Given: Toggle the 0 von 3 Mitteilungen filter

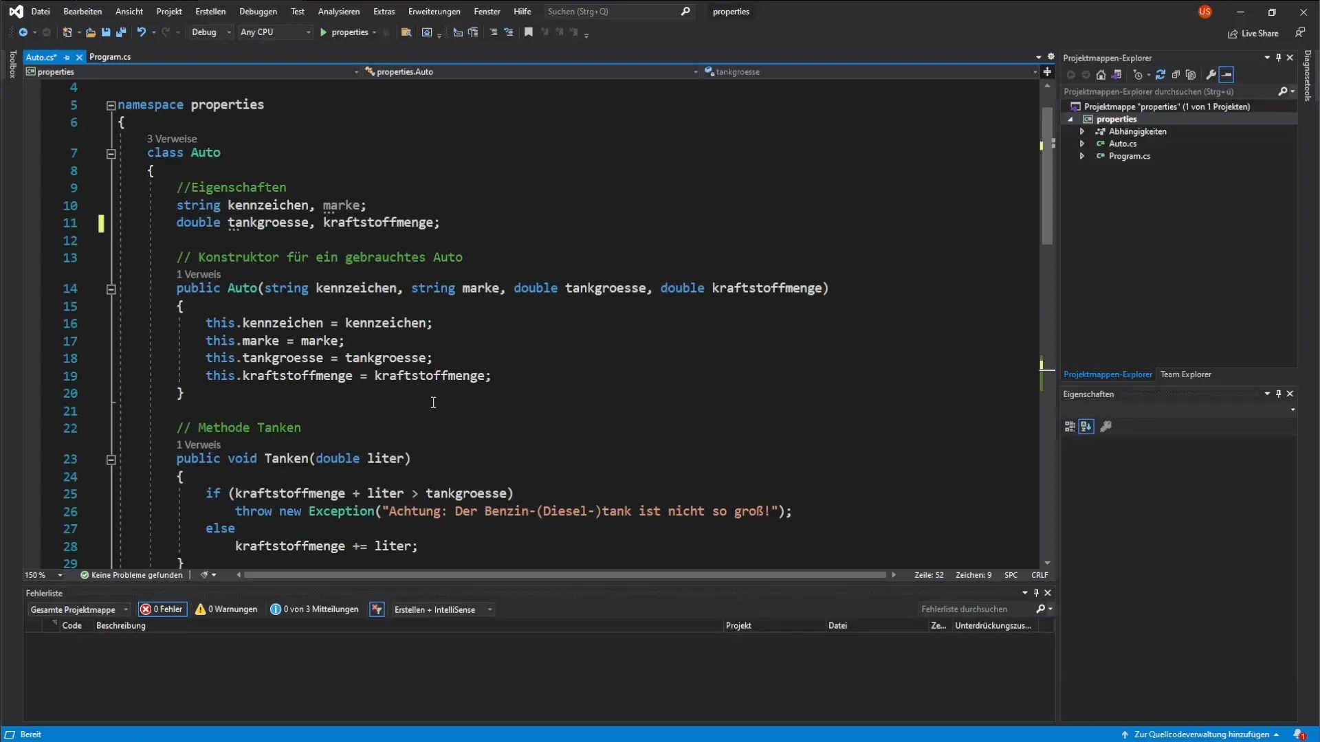Looking at the screenshot, I should click(315, 609).
